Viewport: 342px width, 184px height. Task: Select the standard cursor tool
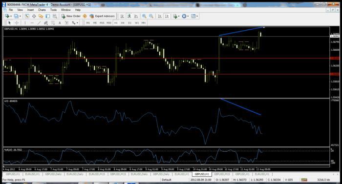click(9, 22)
